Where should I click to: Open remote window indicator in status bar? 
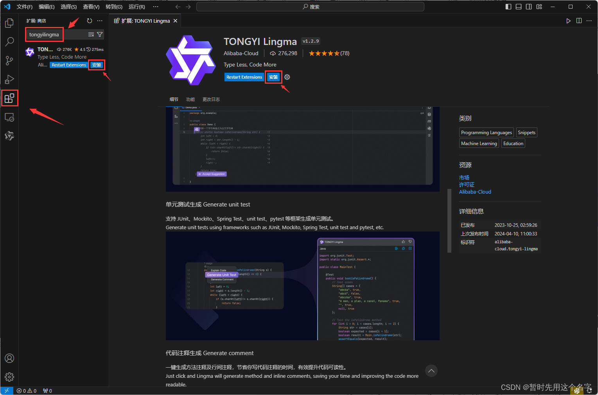[x=7, y=391]
